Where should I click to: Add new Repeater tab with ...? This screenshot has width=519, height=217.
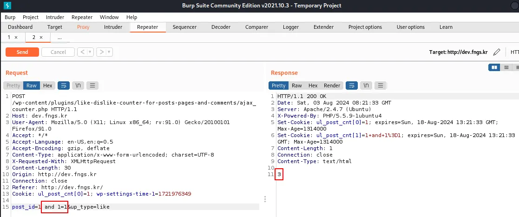[x=59, y=37]
